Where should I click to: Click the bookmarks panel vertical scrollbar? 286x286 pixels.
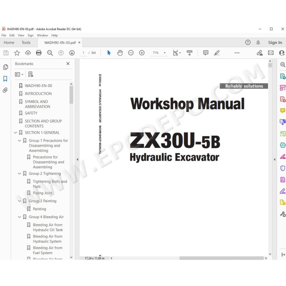71,95
